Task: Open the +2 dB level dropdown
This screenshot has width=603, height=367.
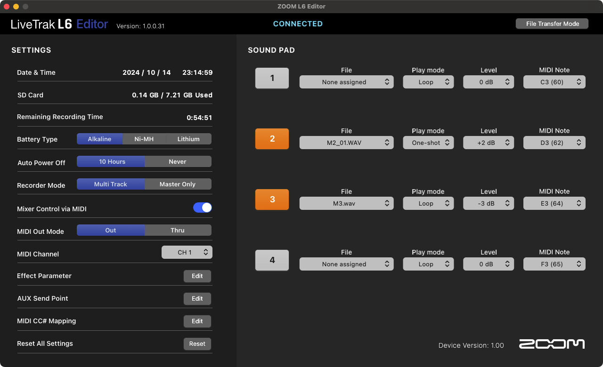Action: click(x=489, y=143)
